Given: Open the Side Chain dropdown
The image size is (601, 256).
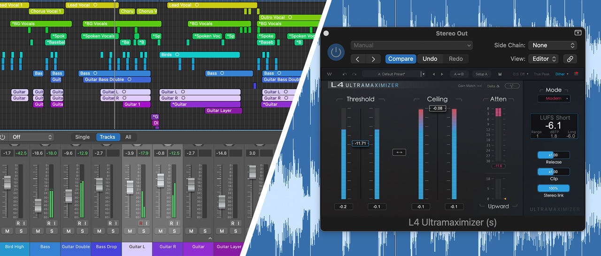Looking at the screenshot, I should [x=553, y=45].
